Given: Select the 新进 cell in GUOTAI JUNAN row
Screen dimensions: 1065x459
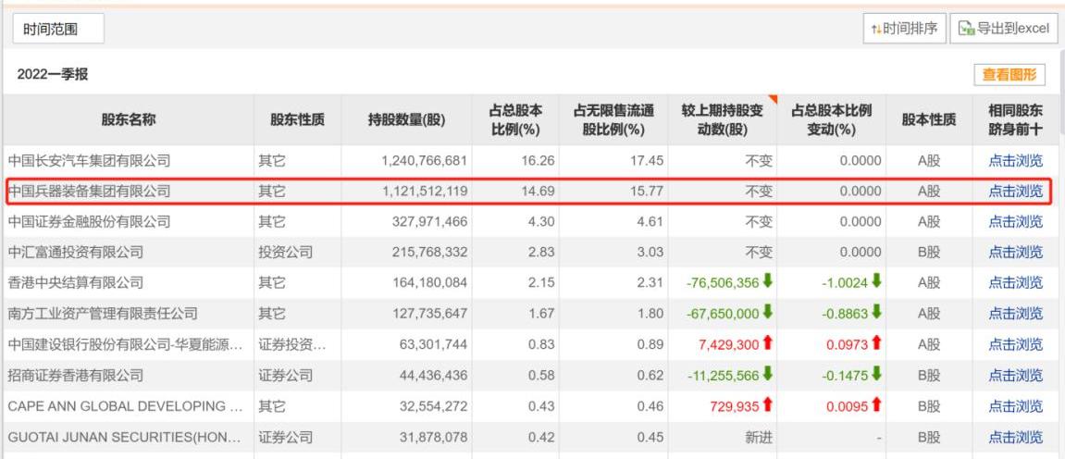Looking at the screenshot, I should pos(759,438).
